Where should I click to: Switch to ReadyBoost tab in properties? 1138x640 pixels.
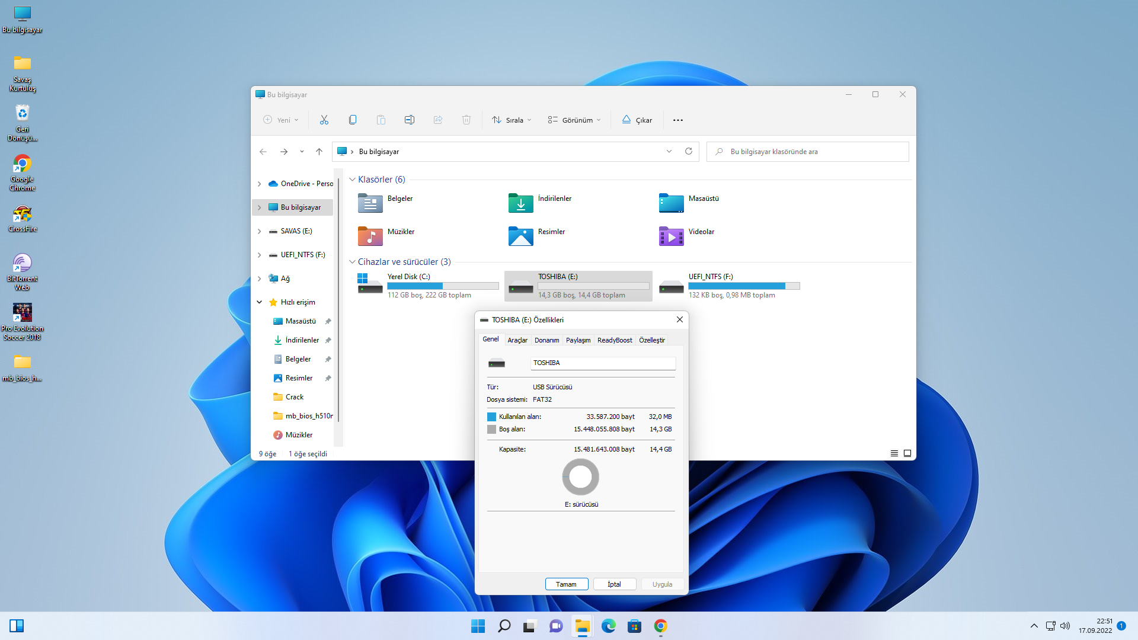(x=615, y=340)
